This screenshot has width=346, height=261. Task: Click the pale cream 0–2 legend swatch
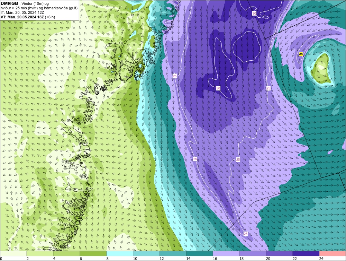[13, 253]
